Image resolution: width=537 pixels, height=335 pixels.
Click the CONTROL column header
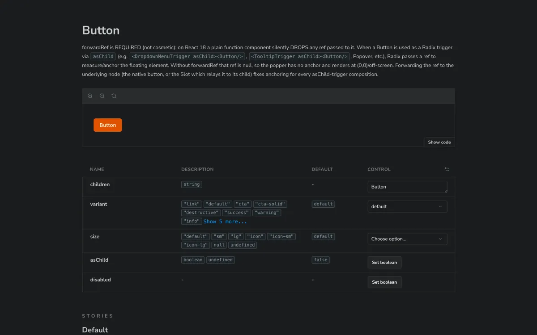click(x=379, y=169)
